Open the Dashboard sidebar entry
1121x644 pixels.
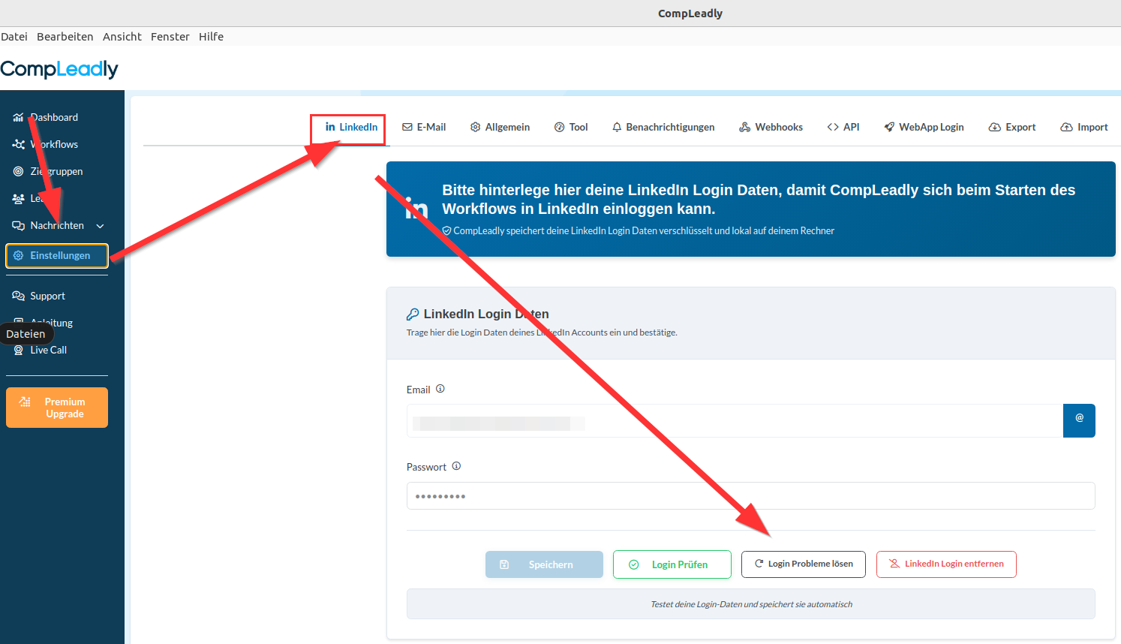pos(46,117)
